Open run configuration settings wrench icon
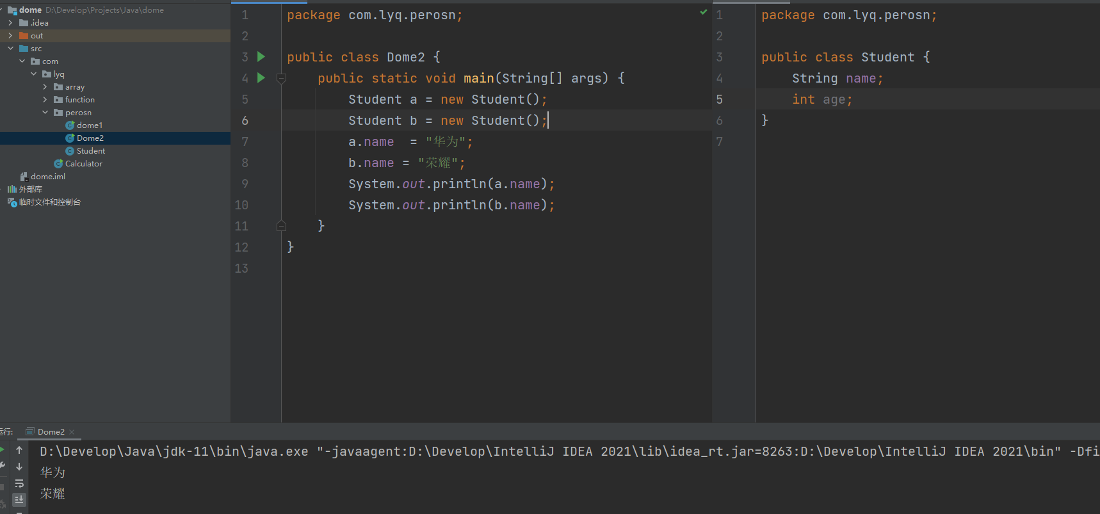1100x514 pixels. tap(2, 466)
